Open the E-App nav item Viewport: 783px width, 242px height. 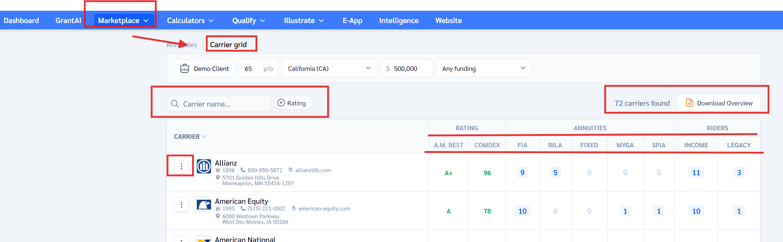[352, 20]
